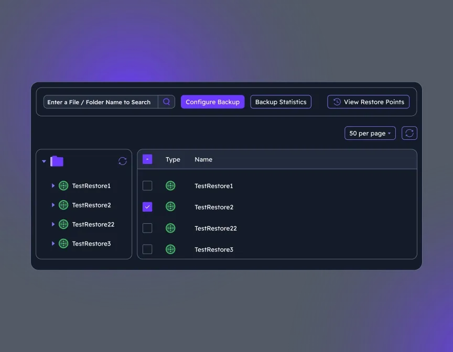Screen dimensions: 453x352
Task: Open the 50 per page dropdown
Action: [370, 133]
